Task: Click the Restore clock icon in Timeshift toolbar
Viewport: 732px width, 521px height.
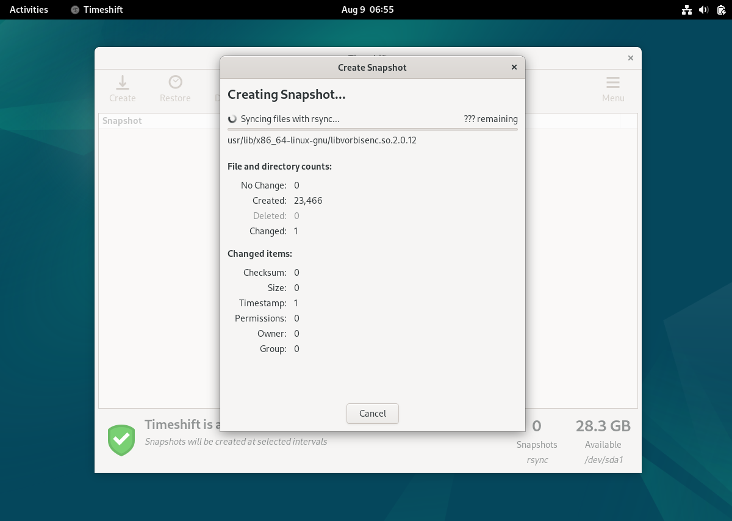Action: [175, 82]
